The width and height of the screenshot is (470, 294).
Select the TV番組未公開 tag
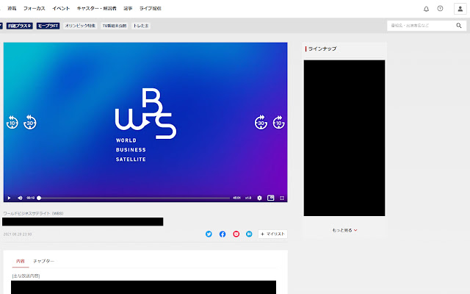[x=115, y=26]
